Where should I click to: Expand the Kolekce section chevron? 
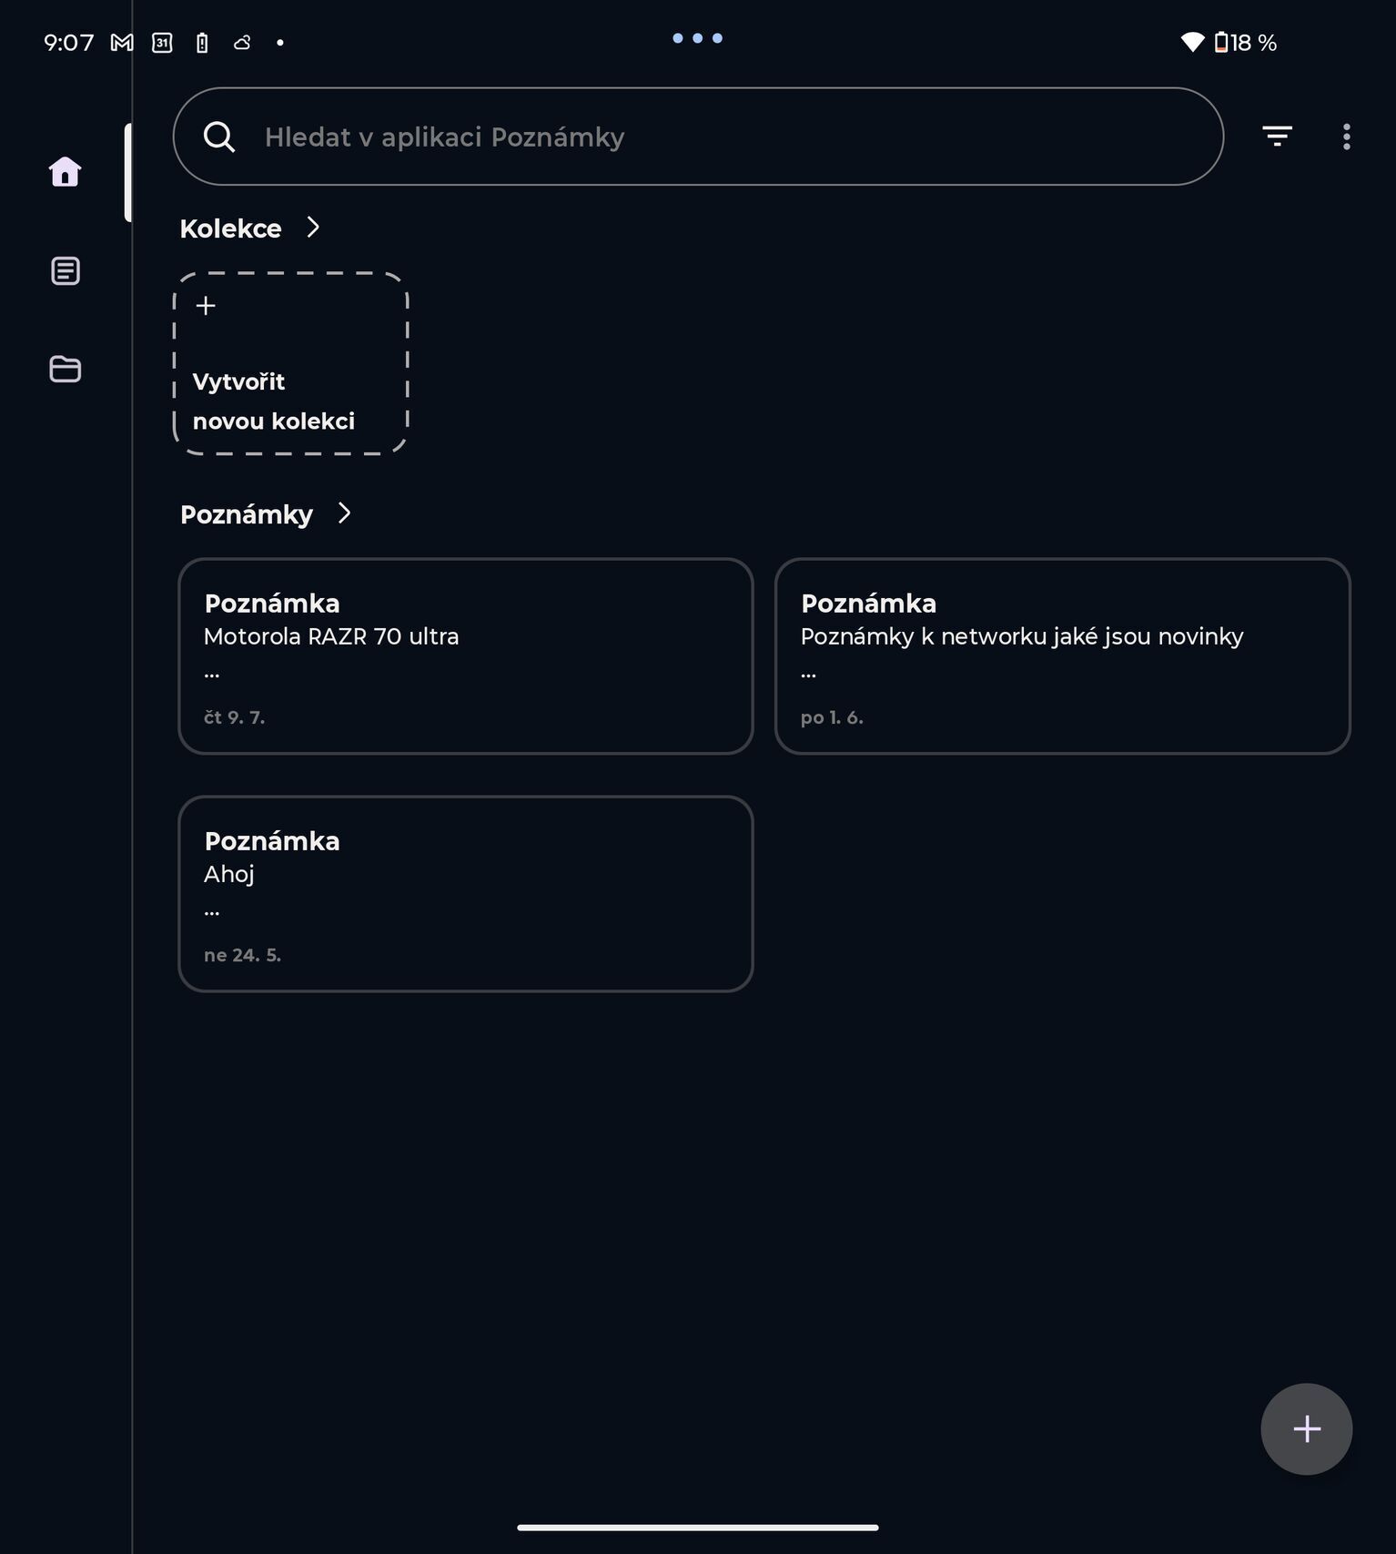coord(313,227)
